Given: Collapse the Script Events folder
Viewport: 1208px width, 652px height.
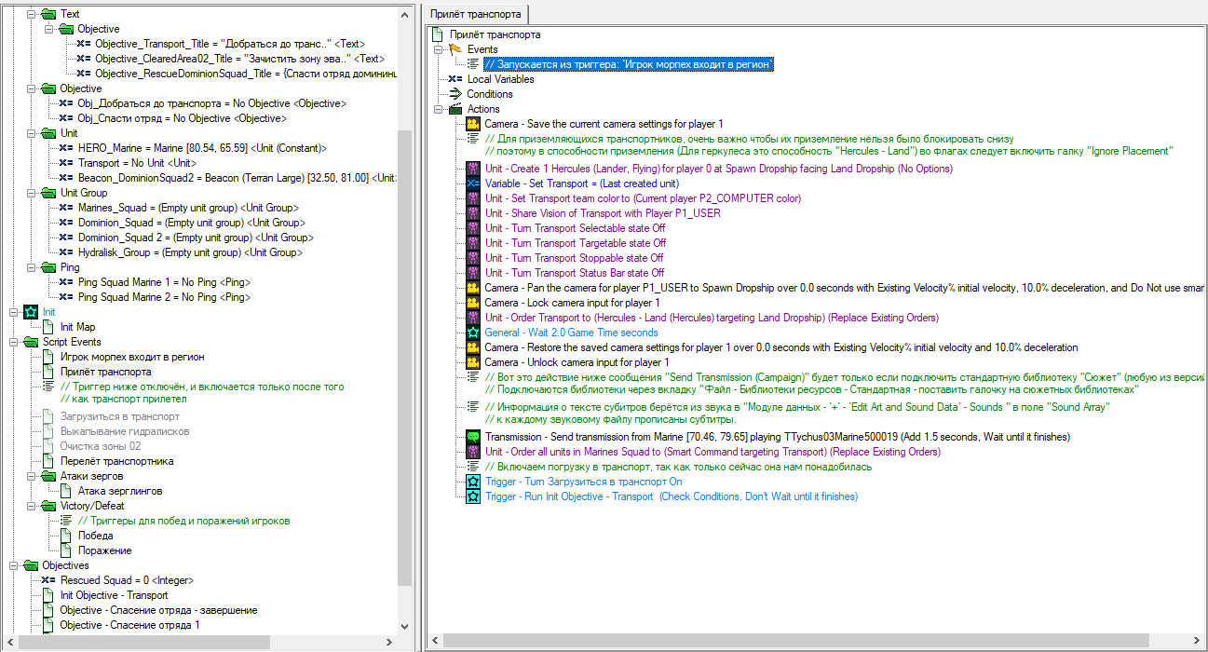Looking at the screenshot, I should click(x=14, y=342).
